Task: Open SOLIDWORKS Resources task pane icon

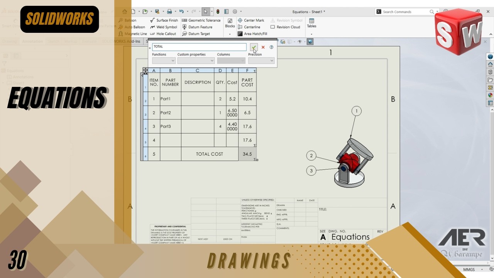Action: coord(490,64)
